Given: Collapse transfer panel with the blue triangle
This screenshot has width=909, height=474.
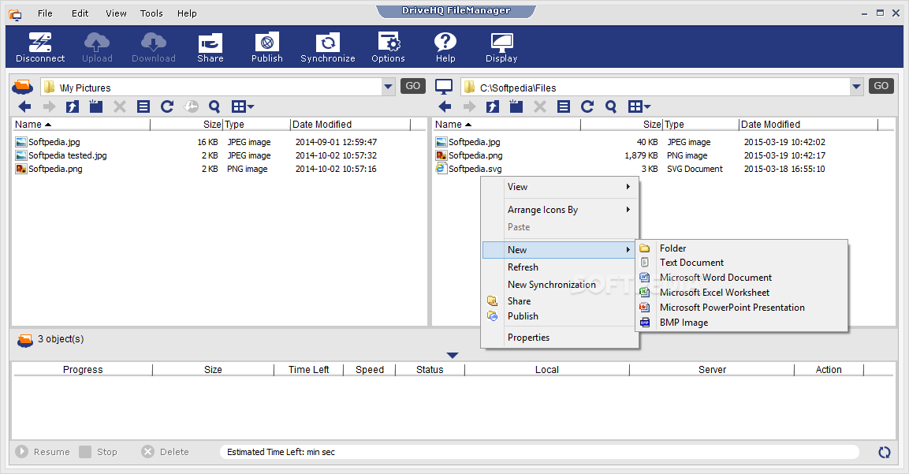Looking at the screenshot, I should click(453, 355).
